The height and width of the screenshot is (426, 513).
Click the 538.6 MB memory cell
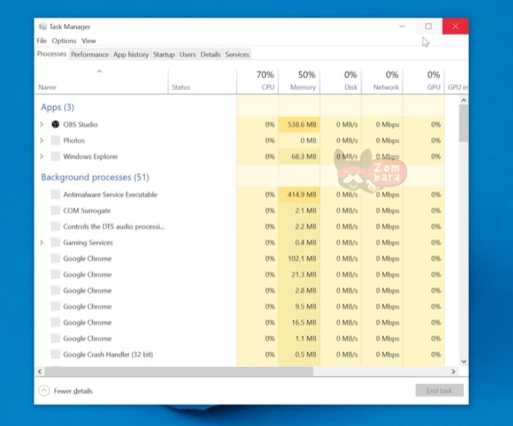pyautogui.click(x=299, y=124)
